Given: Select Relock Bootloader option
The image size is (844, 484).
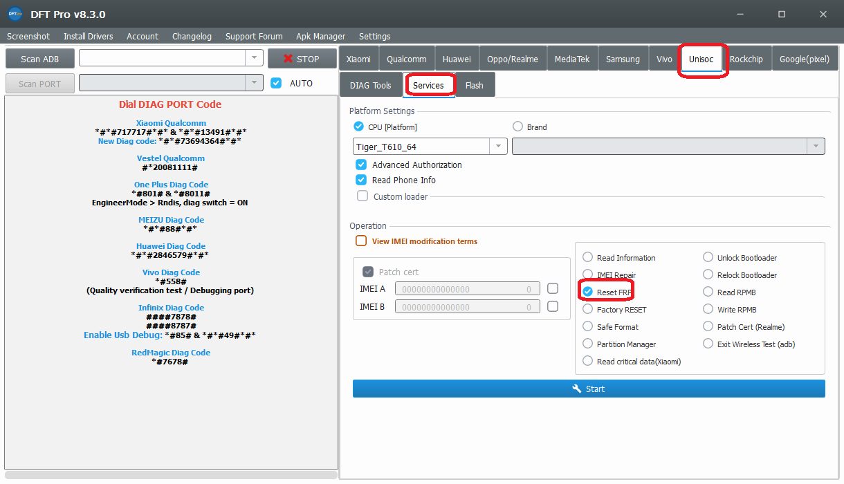Looking at the screenshot, I should pyautogui.click(x=708, y=274).
